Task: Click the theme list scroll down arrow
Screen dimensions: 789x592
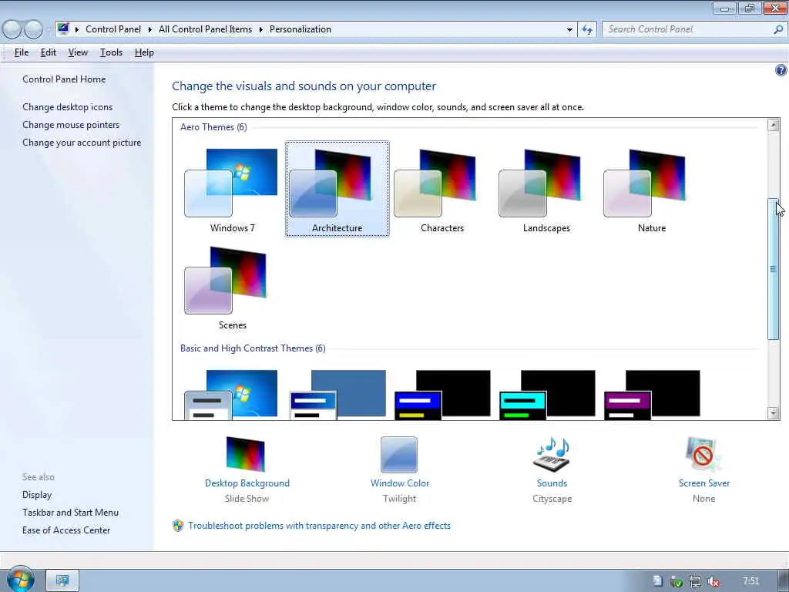Action: (774, 413)
